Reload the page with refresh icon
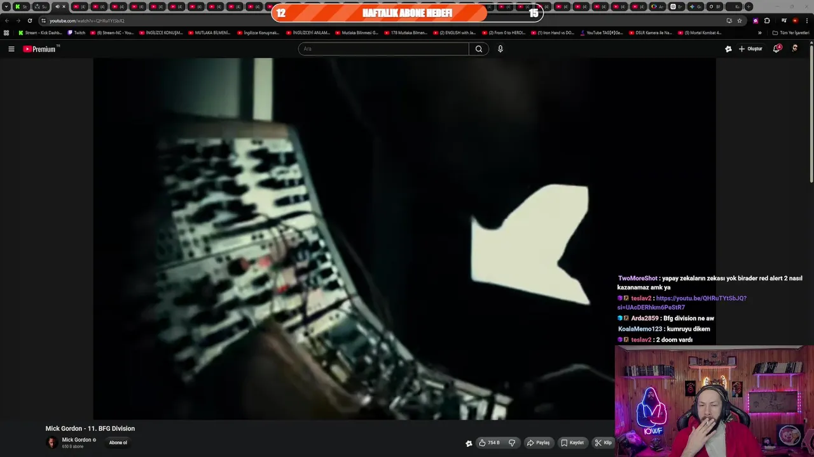The height and width of the screenshot is (457, 814). pos(29,20)
